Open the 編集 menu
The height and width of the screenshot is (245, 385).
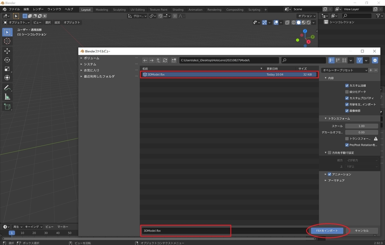pyautogui.click(x=26, y=9)
